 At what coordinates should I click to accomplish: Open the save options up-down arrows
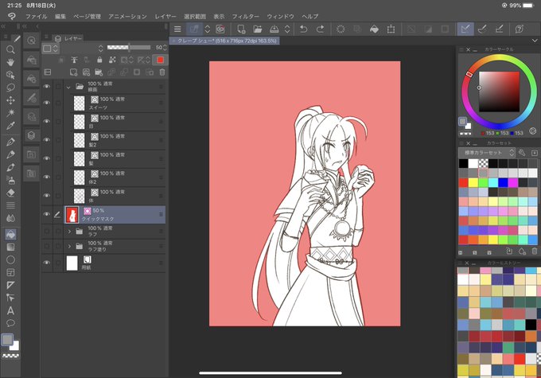pos(287,29)
